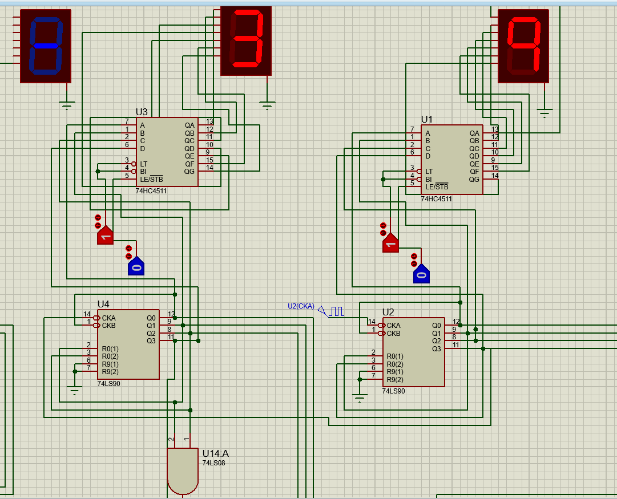Image resolution: width=617 pixels, height=499 pixels.
Task: Toggle the blue logic state 0 below U3
Action: tap(136, 266)
